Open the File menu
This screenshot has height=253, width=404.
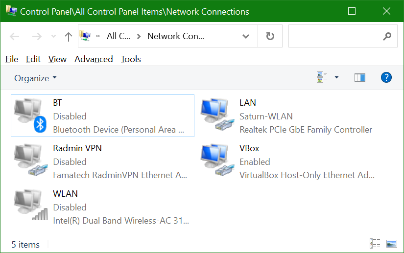12,59
